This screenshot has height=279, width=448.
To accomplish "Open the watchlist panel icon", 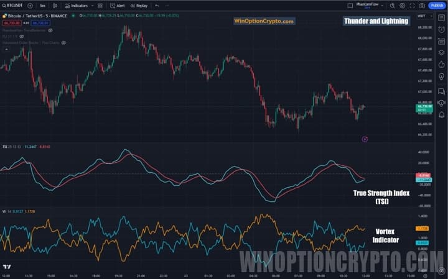I will [441, 17].
